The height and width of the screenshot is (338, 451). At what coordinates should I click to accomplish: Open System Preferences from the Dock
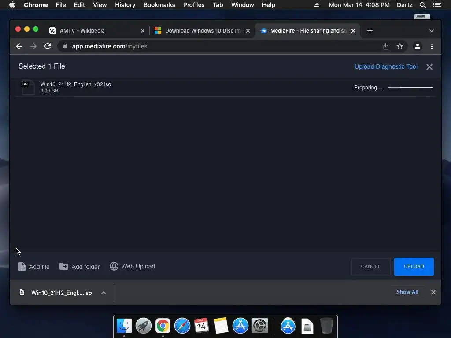pos(260,326)
